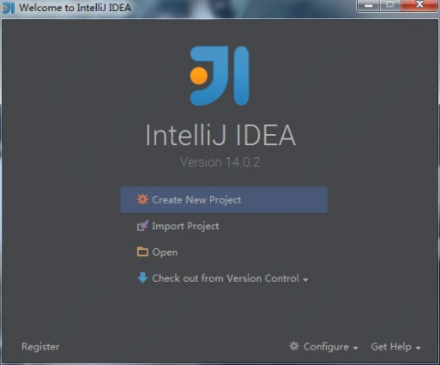Select the Create New Project label
Screen dimensions: 440x365
[196, 200]
